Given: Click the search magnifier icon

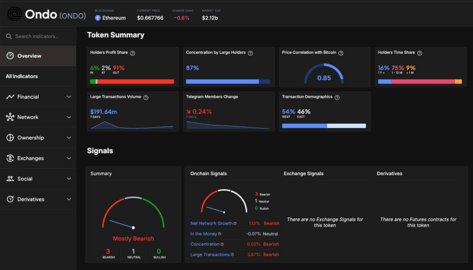Looking at the screenshot, I should (9, 36).
